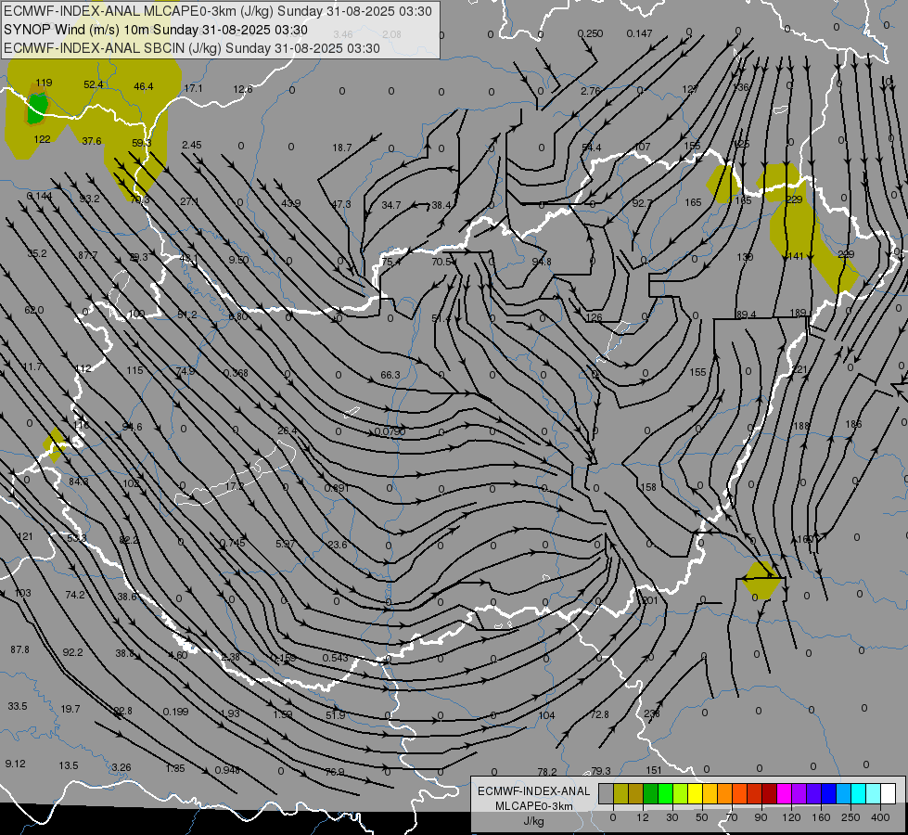Select the bright green legend swatch
The image size is (908, 835).
click(x=665, y=793)
